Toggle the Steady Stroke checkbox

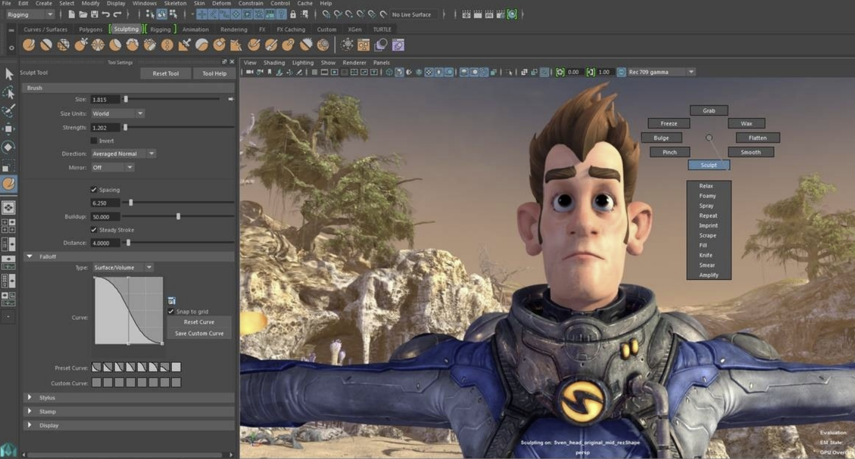pyautogui.click(x=93, y=230)
